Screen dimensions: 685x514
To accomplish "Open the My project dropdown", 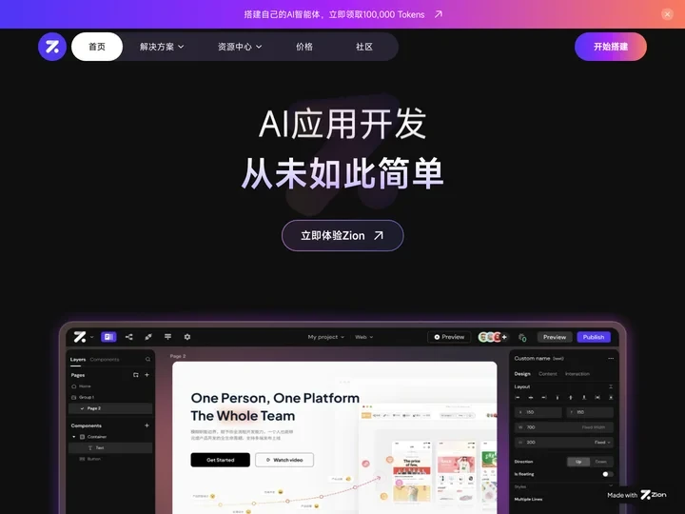I will pos(326,337).
